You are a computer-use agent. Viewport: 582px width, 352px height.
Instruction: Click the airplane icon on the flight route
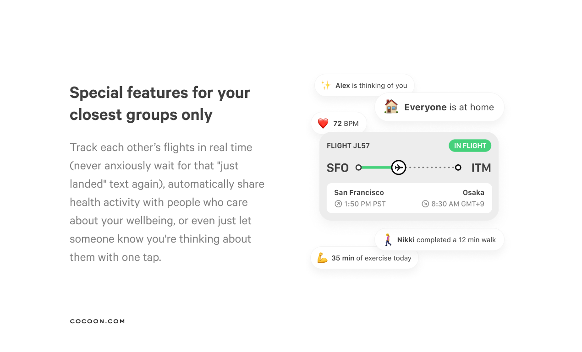[x=399, y=168]
